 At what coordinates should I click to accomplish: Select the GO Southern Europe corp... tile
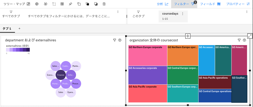point(183,93)
